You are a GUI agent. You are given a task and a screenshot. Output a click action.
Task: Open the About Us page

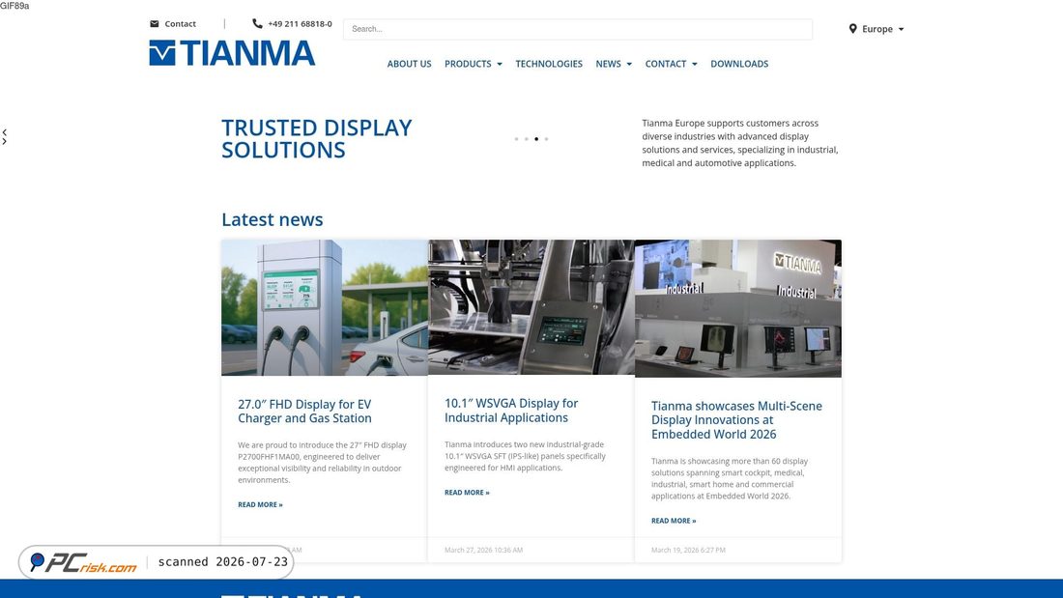click(409, 64)
